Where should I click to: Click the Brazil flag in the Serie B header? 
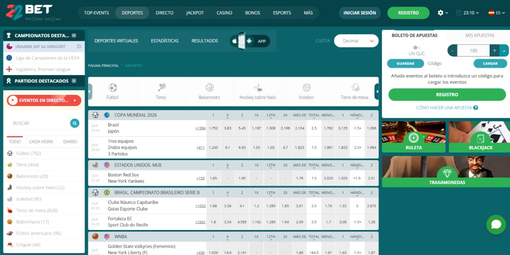coord(107,193)
